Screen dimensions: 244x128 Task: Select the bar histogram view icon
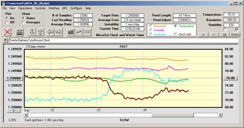click(x=71, y=32)
